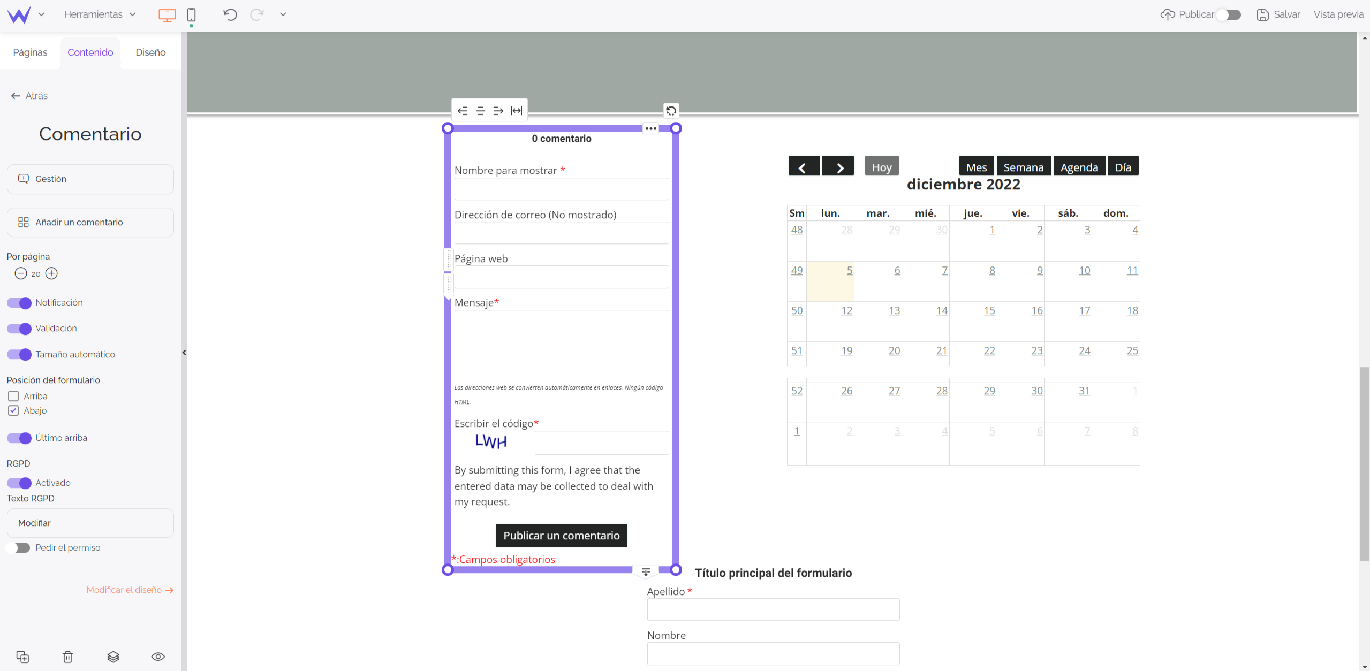1370x671 pixels.
Task: Select the Diseño tab
Action: coord(150,52)
